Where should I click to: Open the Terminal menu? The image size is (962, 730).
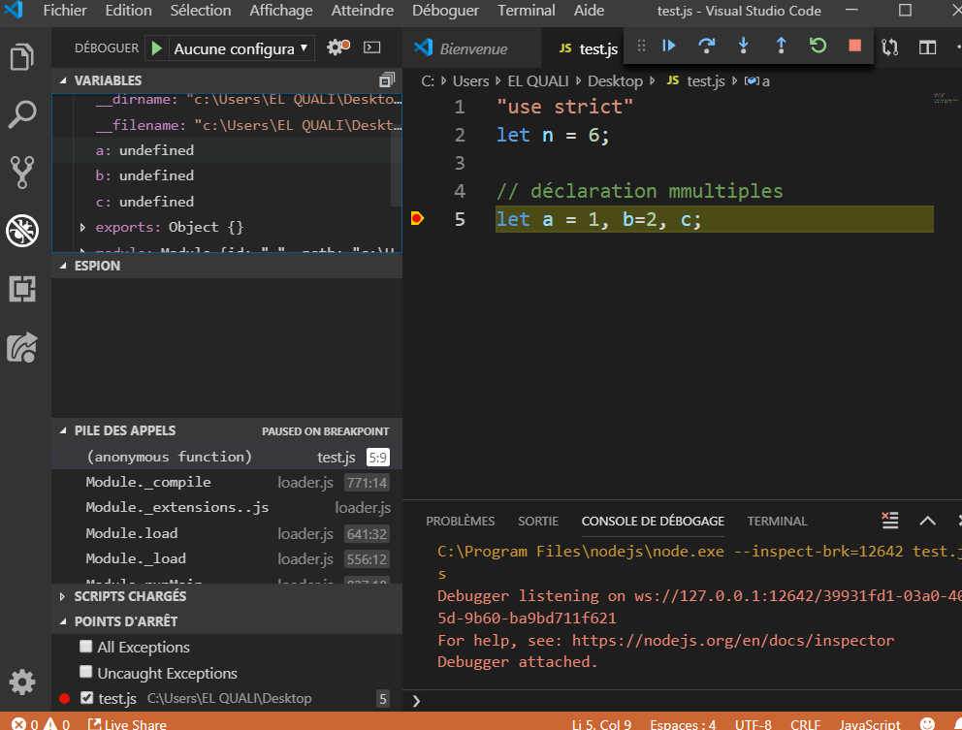(x=526, y=11)
